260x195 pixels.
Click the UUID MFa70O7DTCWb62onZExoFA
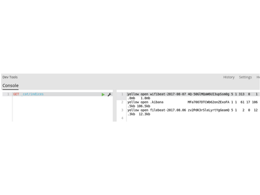(208, 102)
